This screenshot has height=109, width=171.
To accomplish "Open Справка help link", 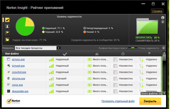I will pyautogui.click(x=157, y=11).
